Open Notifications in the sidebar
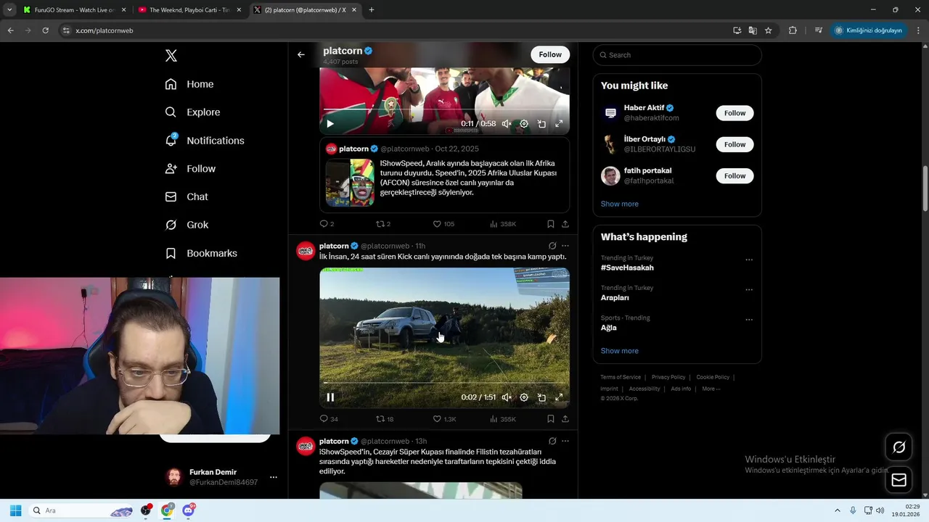 coord(205,141)
